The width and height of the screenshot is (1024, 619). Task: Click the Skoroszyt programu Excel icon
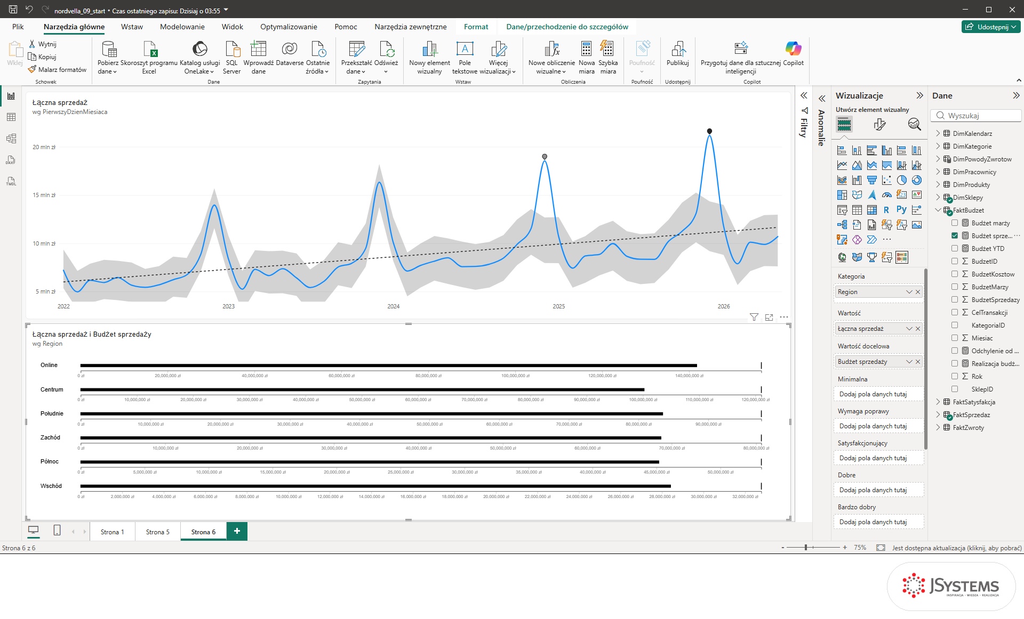(x=149, y=58)
